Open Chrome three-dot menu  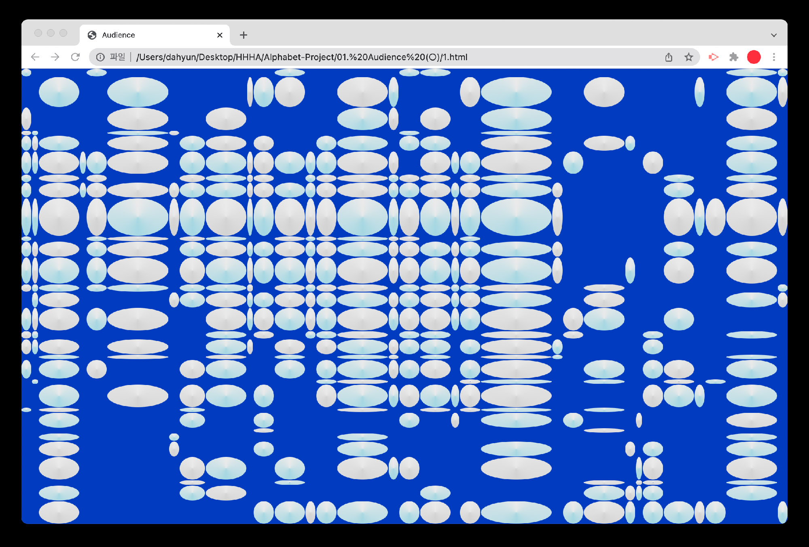[x=774, y=57]
